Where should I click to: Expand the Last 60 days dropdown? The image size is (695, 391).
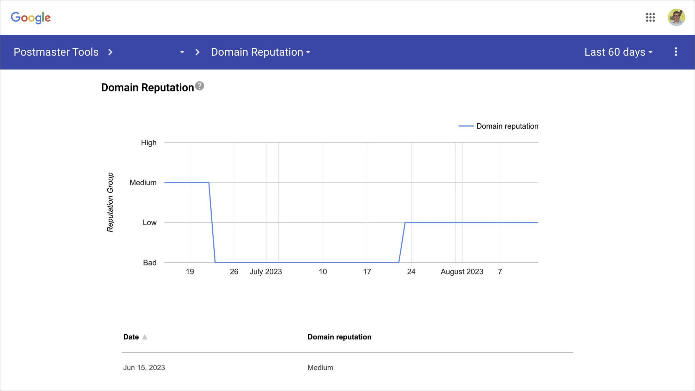[619, 52]
